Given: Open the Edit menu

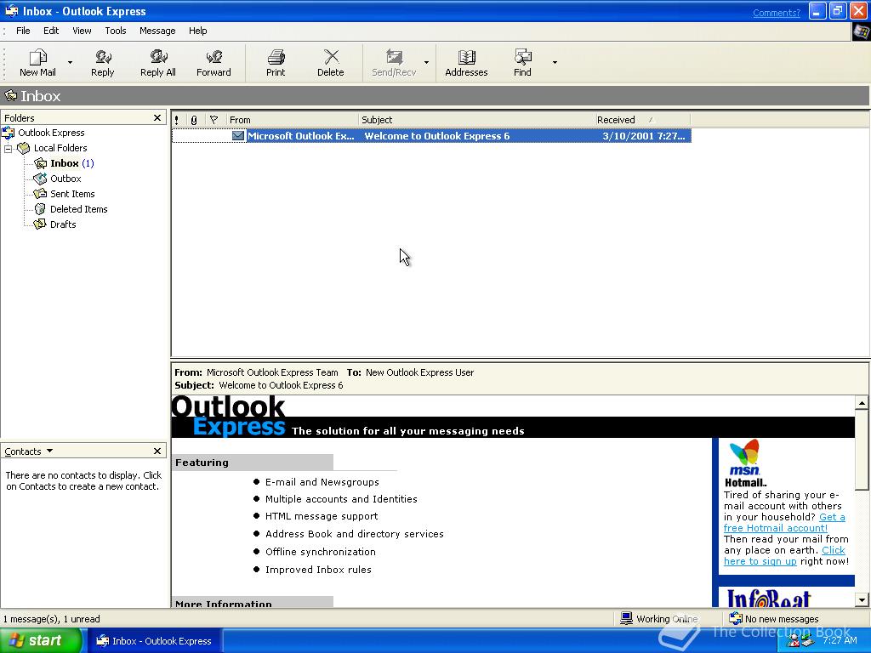Looking at the screenshot, I should (x=51, y=31).
